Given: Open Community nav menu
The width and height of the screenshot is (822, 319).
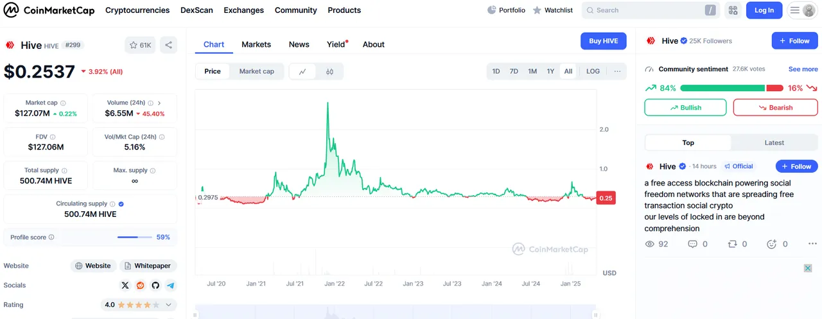Looking at the screenshot, I should (x=295, y=10).
